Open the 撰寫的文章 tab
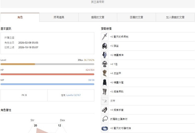 97,17
